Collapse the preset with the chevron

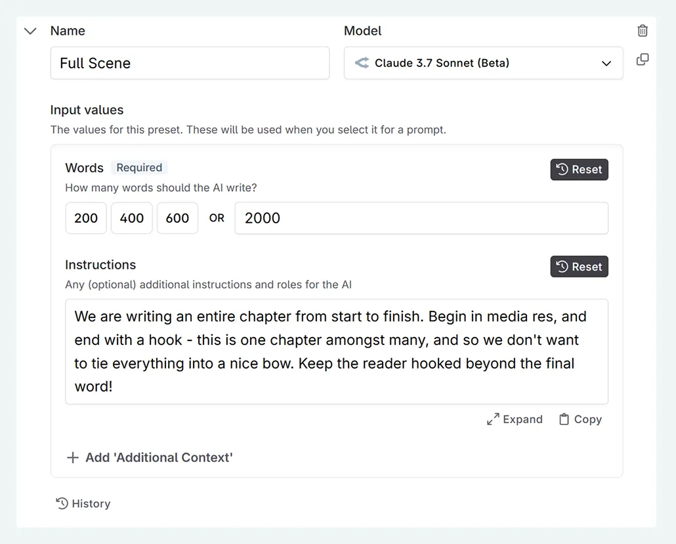(30, 31)
